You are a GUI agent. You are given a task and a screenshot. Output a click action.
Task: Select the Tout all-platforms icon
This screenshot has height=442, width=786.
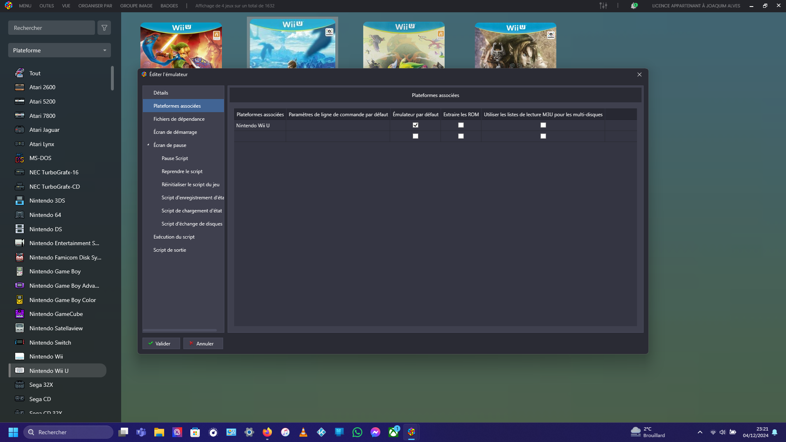20,73
